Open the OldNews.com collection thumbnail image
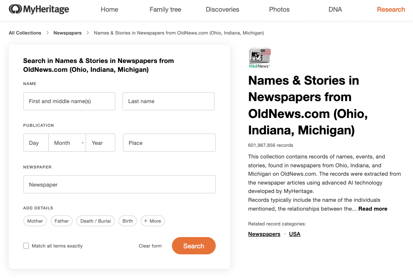Image resolution: width=413 pixels, height=278 pixels. click(259, 57)
